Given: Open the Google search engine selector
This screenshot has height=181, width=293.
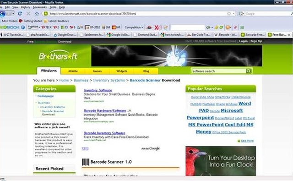Looking at the screenshot, I should coord(242,14).
